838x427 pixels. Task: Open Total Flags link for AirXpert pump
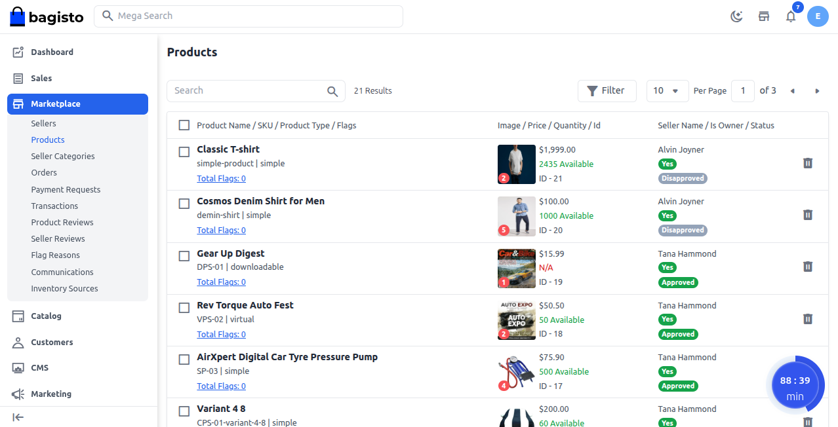(221, 386)
